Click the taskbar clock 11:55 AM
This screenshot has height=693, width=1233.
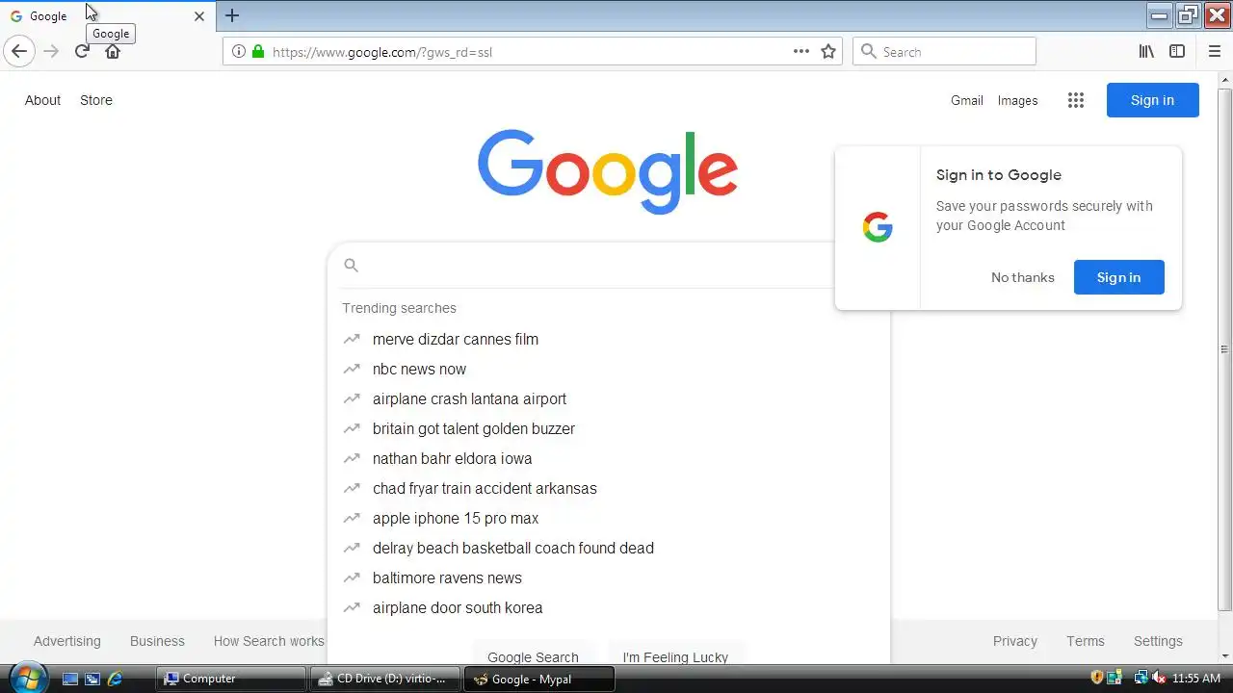click(1196, 679)
